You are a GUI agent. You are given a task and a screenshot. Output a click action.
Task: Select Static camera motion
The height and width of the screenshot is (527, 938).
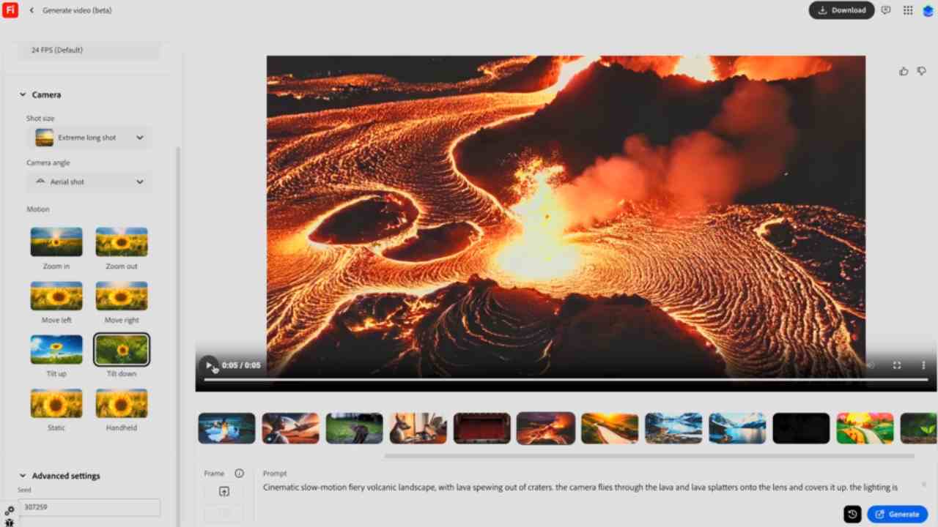coord(56,403)
